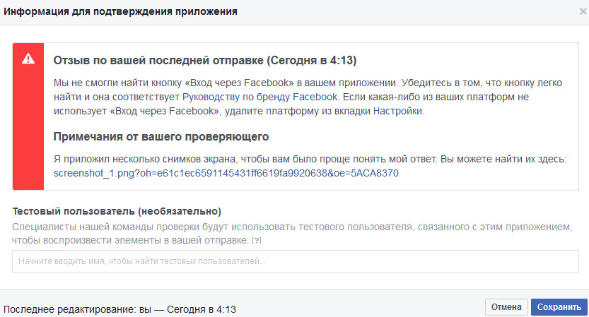The width and height of the screenshot is (589, 317).
Task: Click the 'Тестовый пользователь (необязательно)' label
Action: (x=117, y=211)
